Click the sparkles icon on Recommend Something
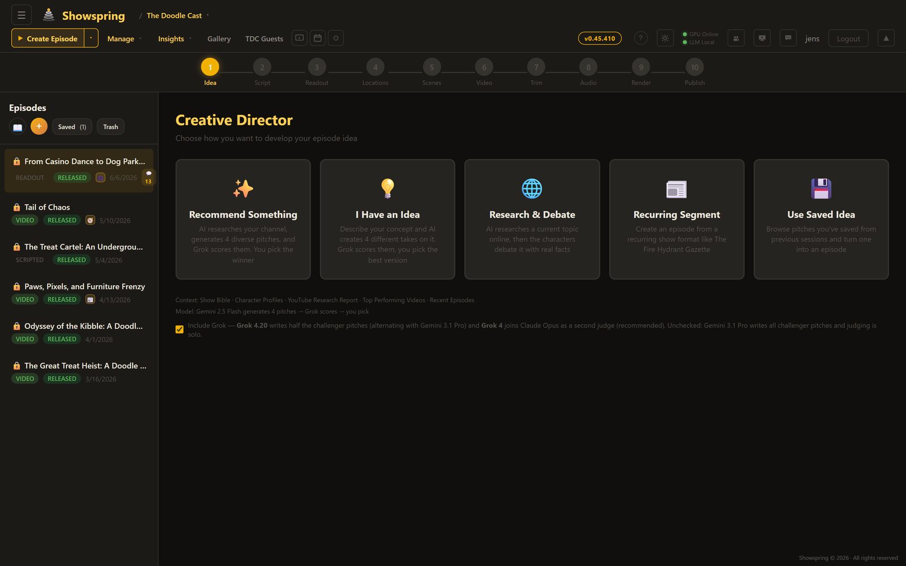The width and height of the screenshot is (906, 566). pyautogui.click(x=243, y=188)
